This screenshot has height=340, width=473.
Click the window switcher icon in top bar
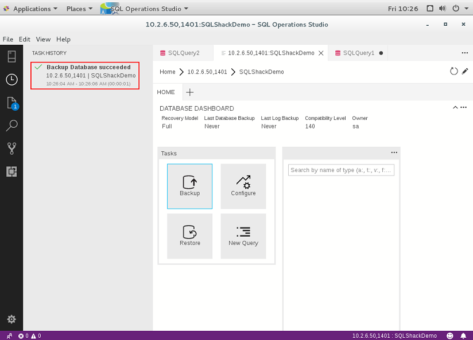point(430,9)
